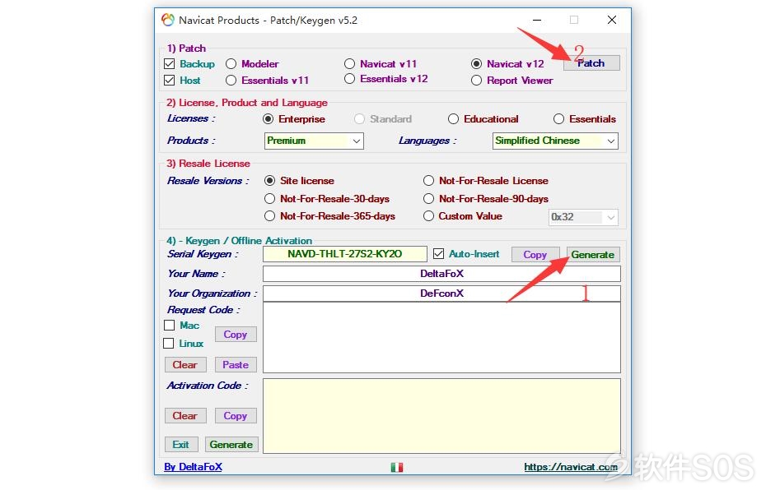Image resolution: width=766 pixels, height=490 pixels.
Task: Generate a new serial key
Action: (x=593, y=255)
